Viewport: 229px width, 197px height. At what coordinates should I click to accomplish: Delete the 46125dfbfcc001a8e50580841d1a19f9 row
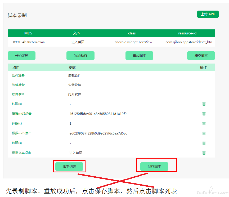click(204, 114)
